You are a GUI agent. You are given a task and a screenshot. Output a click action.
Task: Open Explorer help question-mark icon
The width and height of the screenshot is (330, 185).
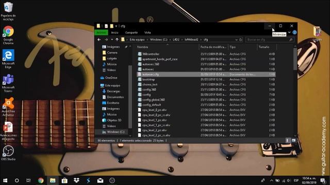click(294, 32)
